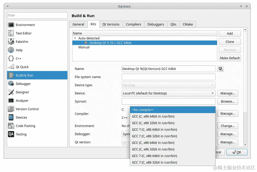Open the Devices tablet icon
This screenshot has width=257, height=172.
coord(11,117)
